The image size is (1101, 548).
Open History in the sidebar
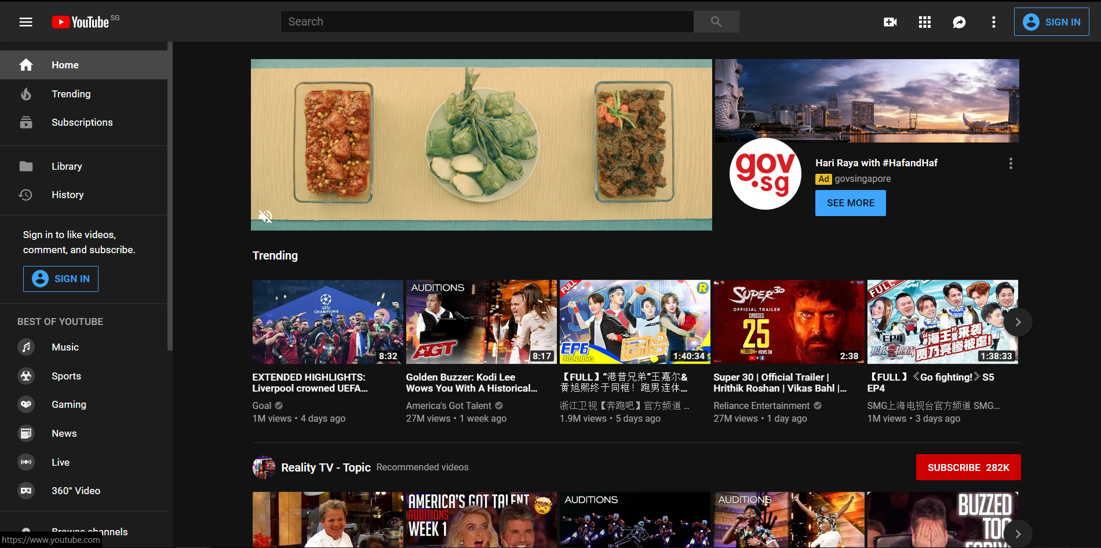(83, 195)
